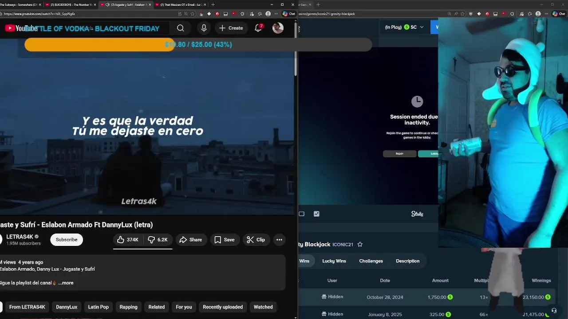Filter suggestions by From LETRAS4K chip
This screenshot has width=568, height=319.
click(27, 307)
